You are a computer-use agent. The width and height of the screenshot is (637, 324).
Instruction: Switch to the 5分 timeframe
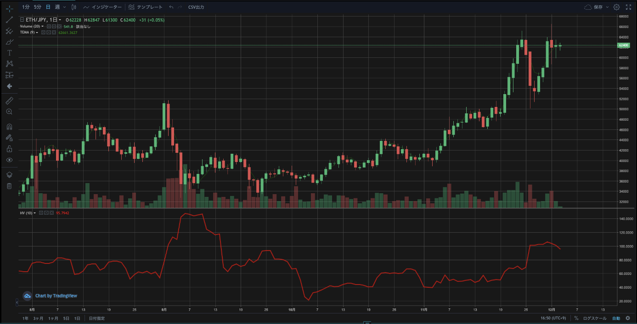point(38,7)
